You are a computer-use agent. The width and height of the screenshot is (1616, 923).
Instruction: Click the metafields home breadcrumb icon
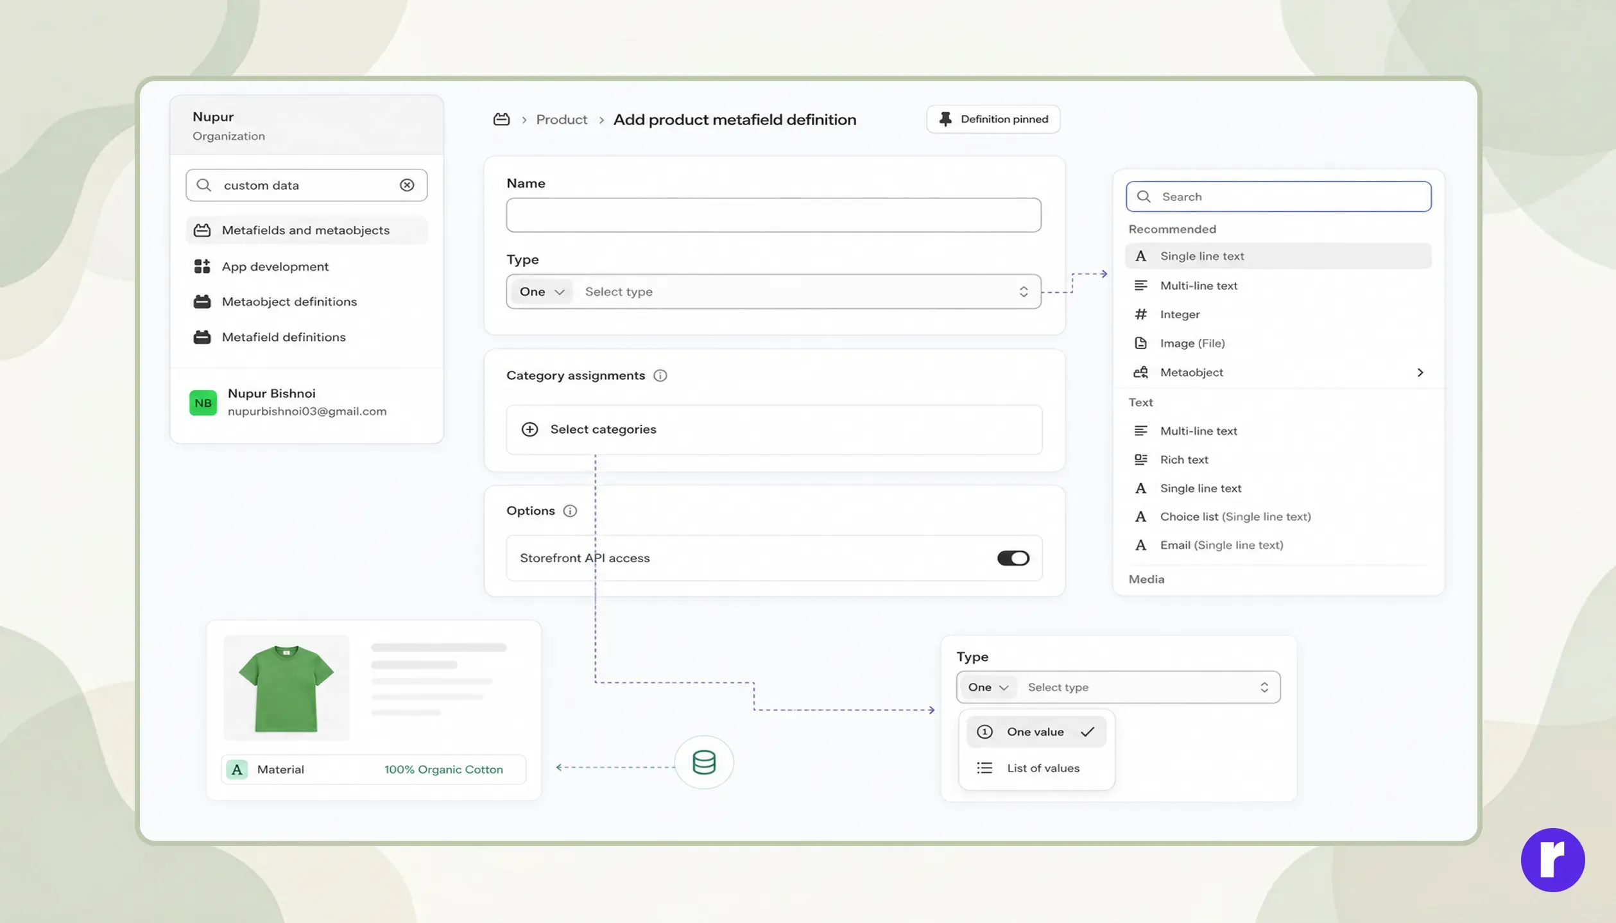tap(501, 119)
